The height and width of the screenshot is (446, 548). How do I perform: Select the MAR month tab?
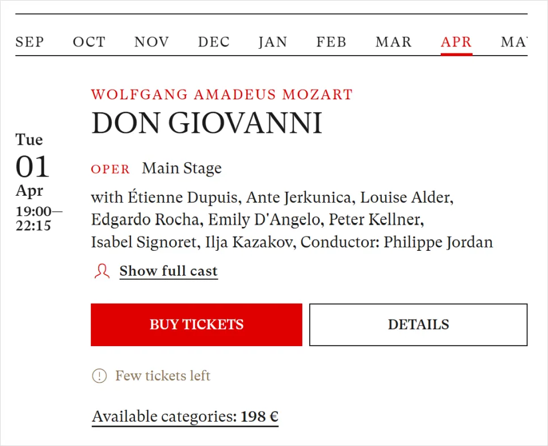click(394, 42)
